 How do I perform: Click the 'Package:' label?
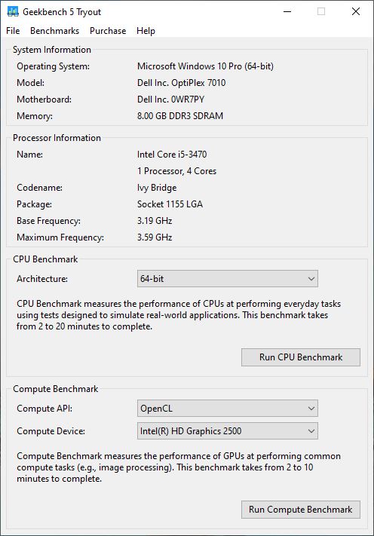pyautogui.click(x=34, y=204)
